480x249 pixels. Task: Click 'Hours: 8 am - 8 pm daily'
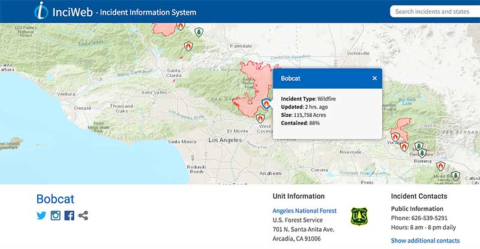tap(424, 227)
